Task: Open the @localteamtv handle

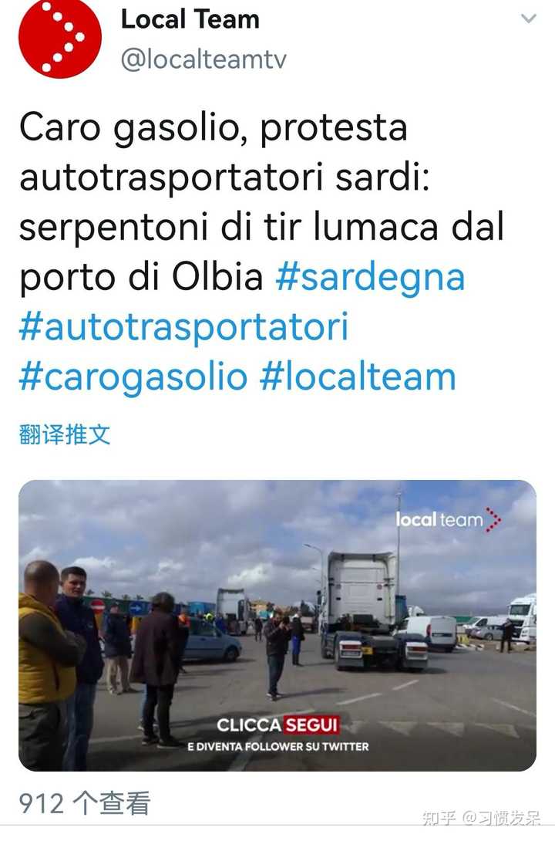Action: pos(203,59)
